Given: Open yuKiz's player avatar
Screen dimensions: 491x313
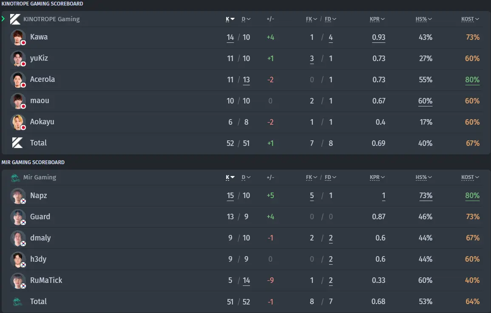Looking at the screenshot, I should point(18,59).
